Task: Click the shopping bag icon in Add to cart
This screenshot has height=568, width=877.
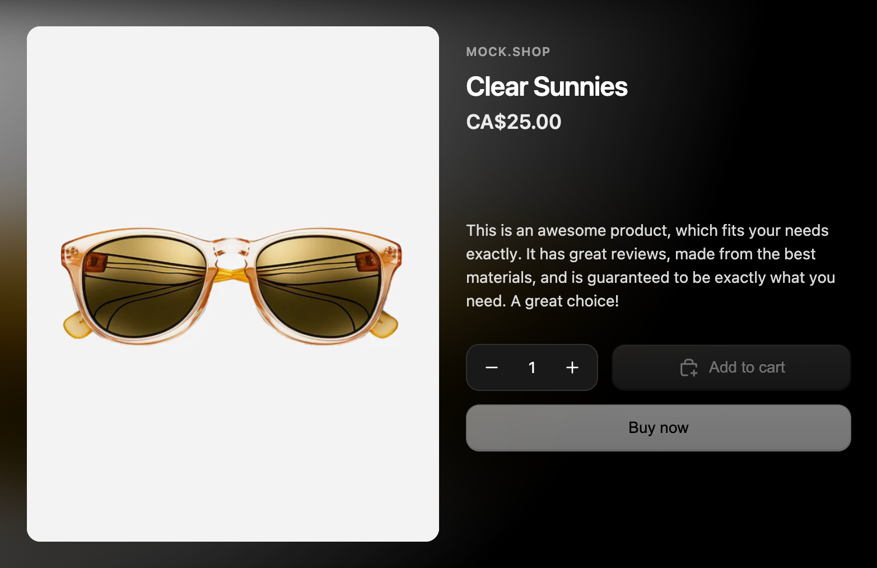Action: [689, 367]
